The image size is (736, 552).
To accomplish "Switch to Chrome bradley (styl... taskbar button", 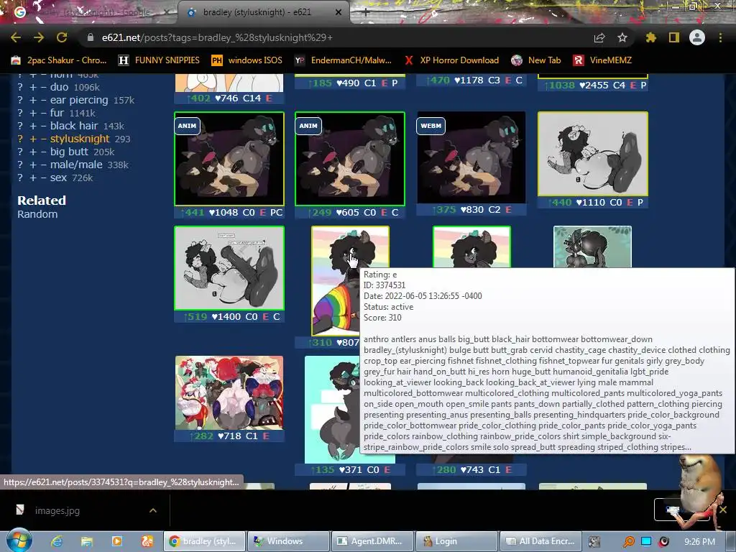I will tap(204, 541).
